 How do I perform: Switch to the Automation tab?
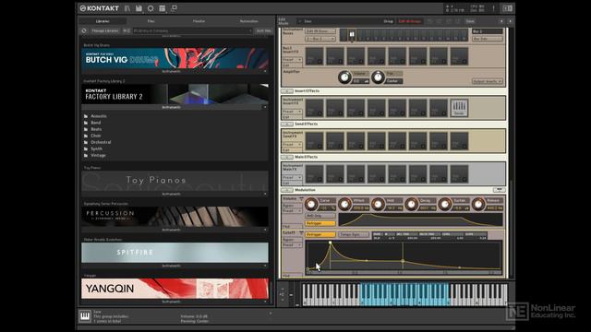[248, 21]
